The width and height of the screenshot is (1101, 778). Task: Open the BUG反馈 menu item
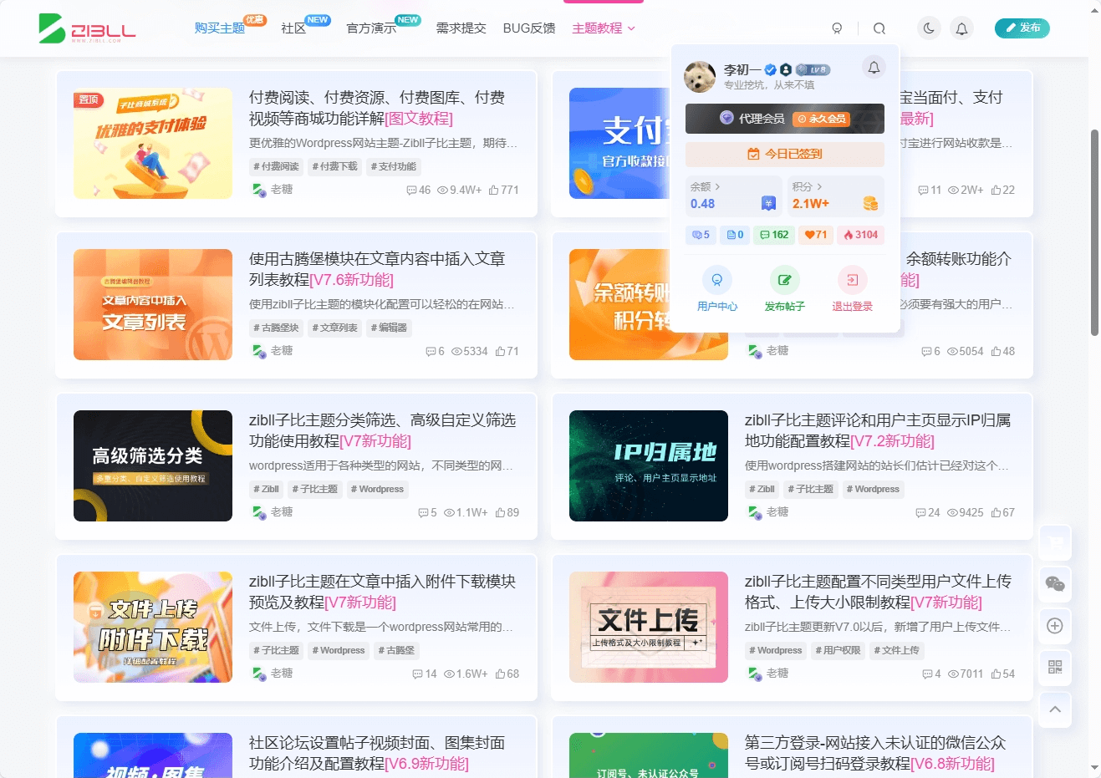coord(528,28)
